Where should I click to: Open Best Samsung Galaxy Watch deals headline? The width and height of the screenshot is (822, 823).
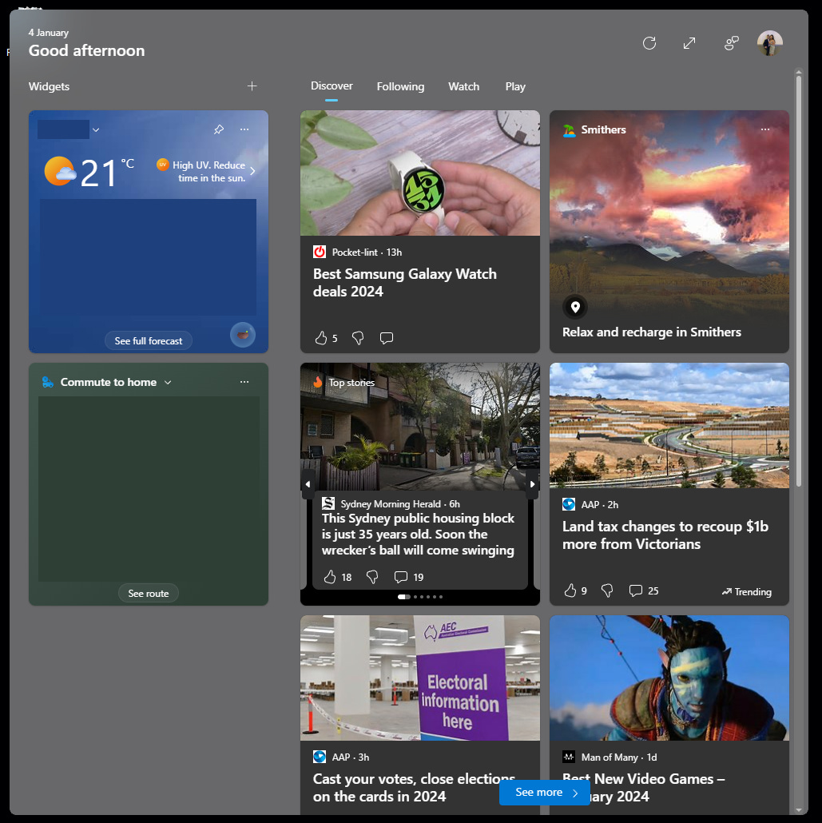tap(405, 282)
